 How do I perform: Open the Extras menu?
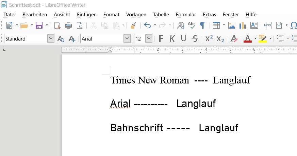pyautogui.click(x=209, y=15)
